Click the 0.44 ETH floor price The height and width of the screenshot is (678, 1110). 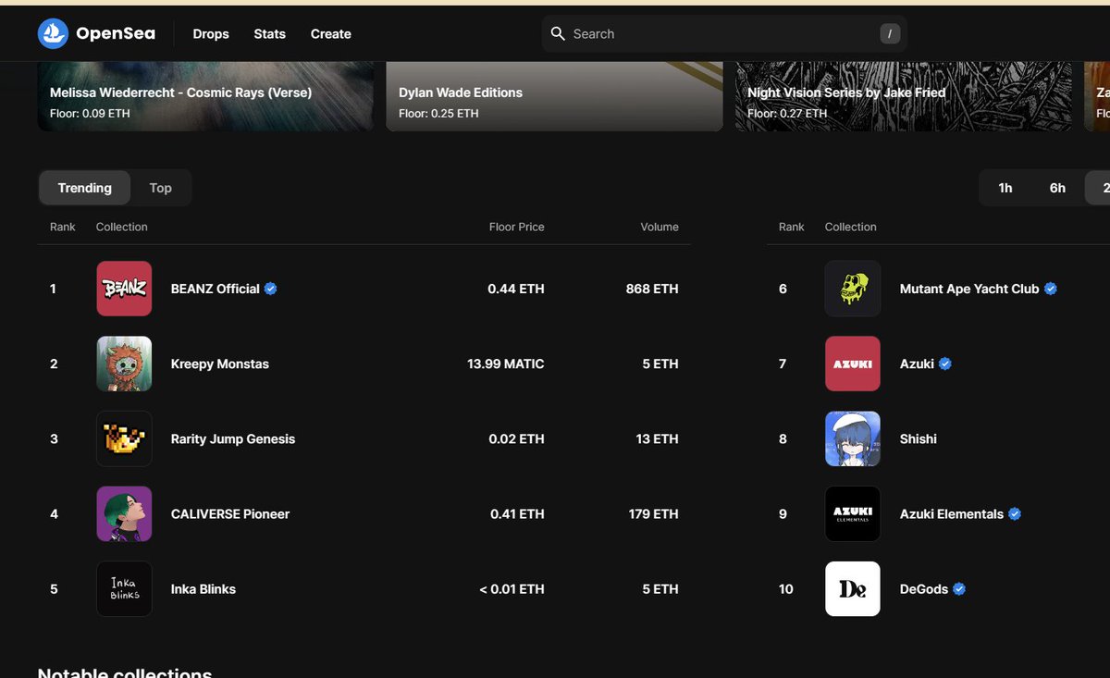click(516, 289)
